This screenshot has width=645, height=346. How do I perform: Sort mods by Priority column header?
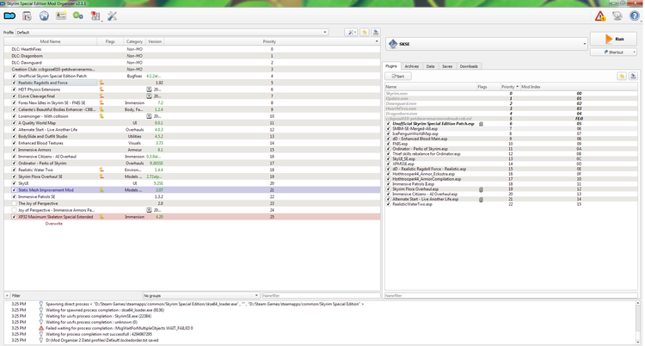[269, 41]
